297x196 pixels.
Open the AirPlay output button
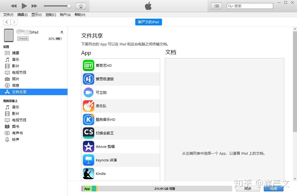click(x=81, y=6)
